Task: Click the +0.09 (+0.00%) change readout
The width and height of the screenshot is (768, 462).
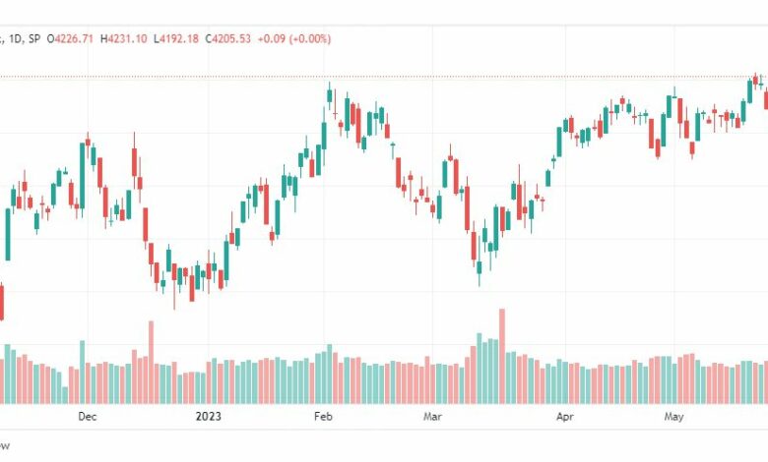Action: click(293, 38)
